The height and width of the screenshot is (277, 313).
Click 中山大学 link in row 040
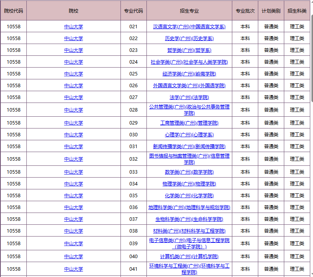[74, 257]
